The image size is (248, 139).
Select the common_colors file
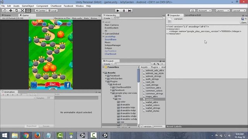pos(154,91)
